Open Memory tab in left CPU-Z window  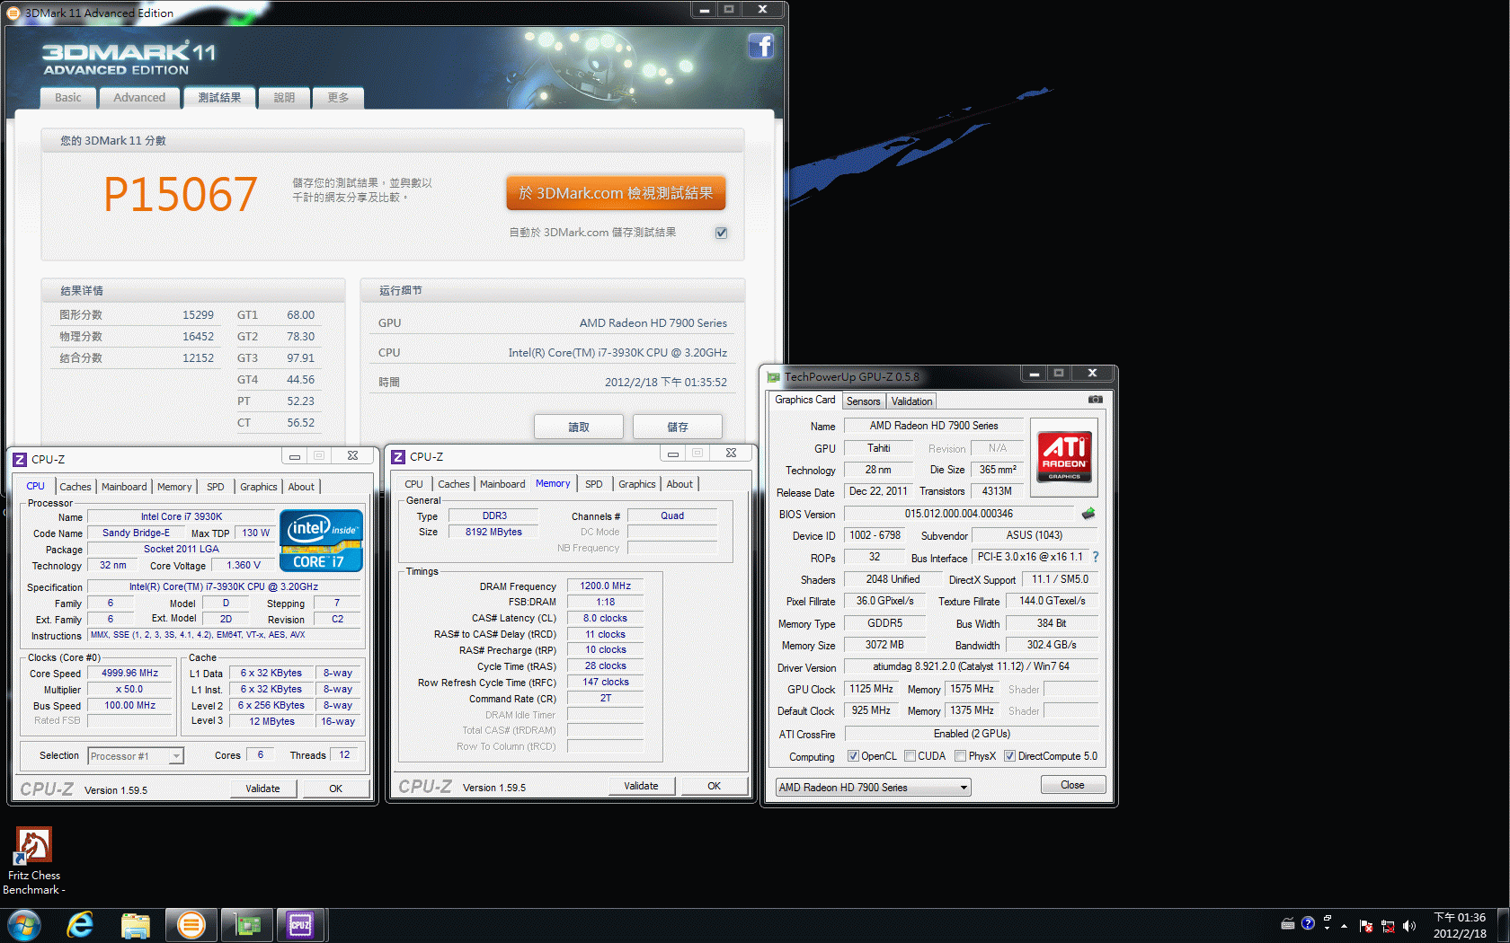pyautogui.click(x=174, y=487)
